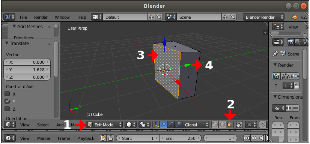The width and height of the screenshot is (310, 144).
Task: Lock the timeline range padlock icon
Action: pos(110,138)
